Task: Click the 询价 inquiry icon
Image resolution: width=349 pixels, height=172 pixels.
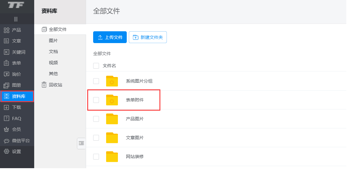Action: pyautogui.click(x=6, y=74)
